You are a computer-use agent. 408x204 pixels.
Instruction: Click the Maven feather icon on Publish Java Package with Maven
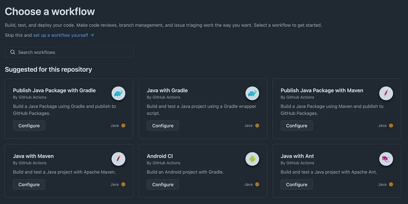coord(386,93)
